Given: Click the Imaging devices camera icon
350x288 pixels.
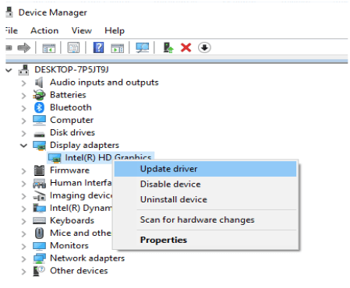Looking at the screenshot, I should pos(39,196).
